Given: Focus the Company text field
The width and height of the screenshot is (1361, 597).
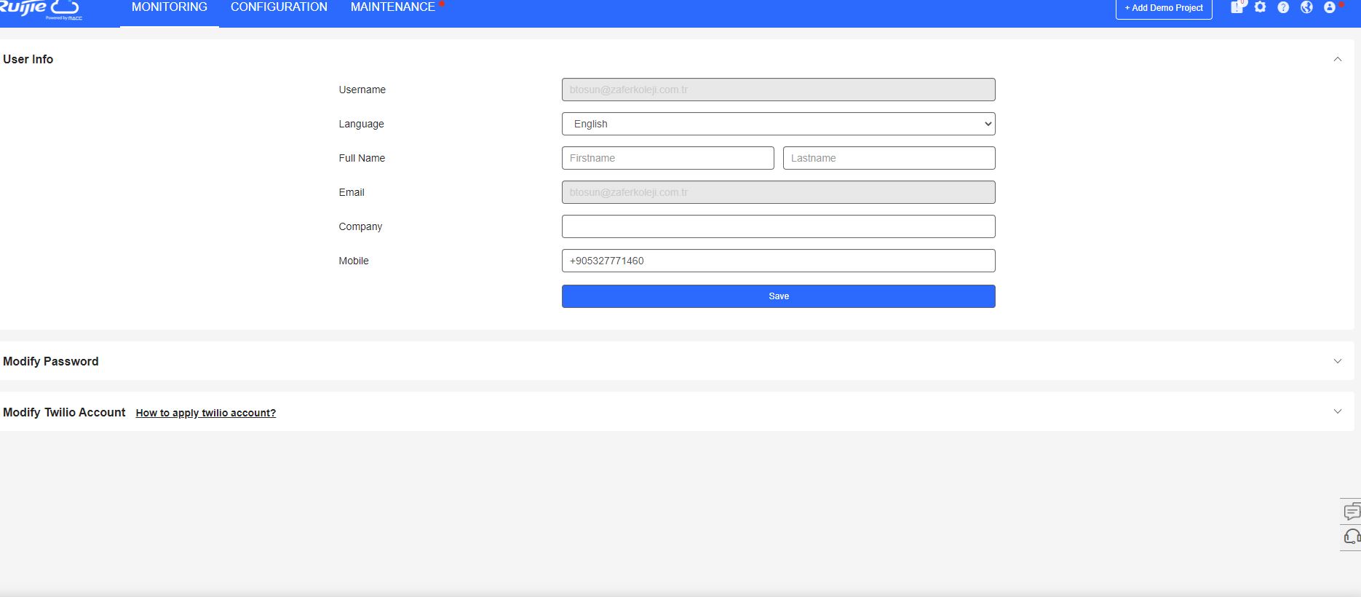Looking at the screenshot, I should tap(778, 226).
